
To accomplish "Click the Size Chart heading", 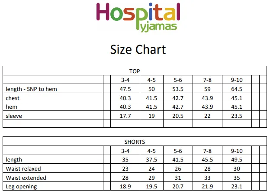I will (x=138, y=50).
